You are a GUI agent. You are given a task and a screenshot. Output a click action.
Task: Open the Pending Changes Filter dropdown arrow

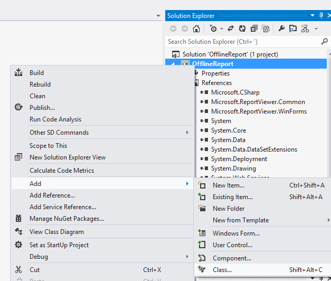click(x=221, y=29)
